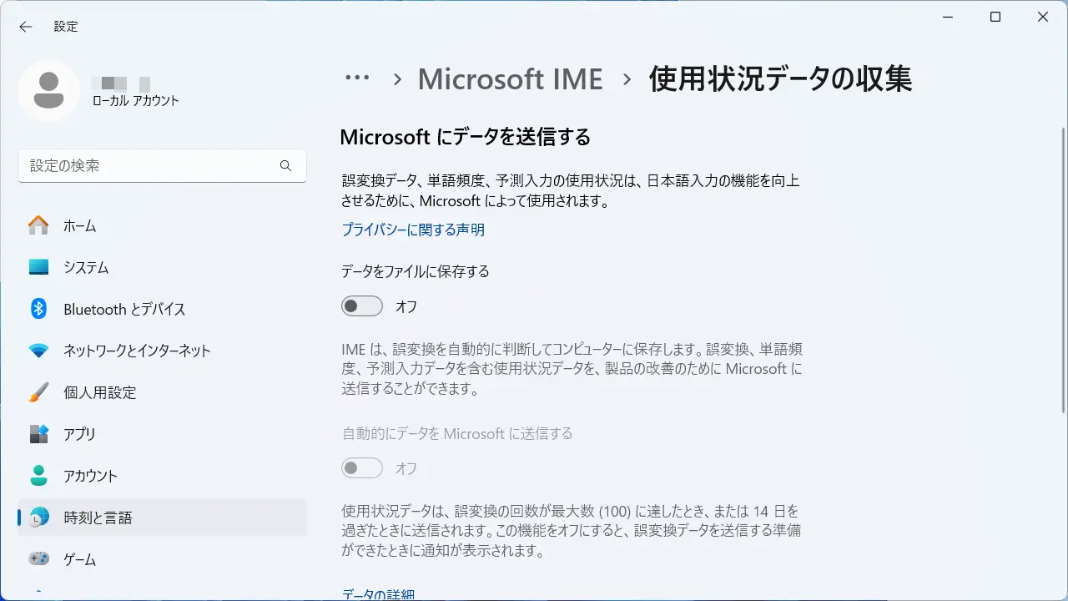This screenshot has height=601, width=1068.
Task: Click the search magnifier icon
Action: 286,166
